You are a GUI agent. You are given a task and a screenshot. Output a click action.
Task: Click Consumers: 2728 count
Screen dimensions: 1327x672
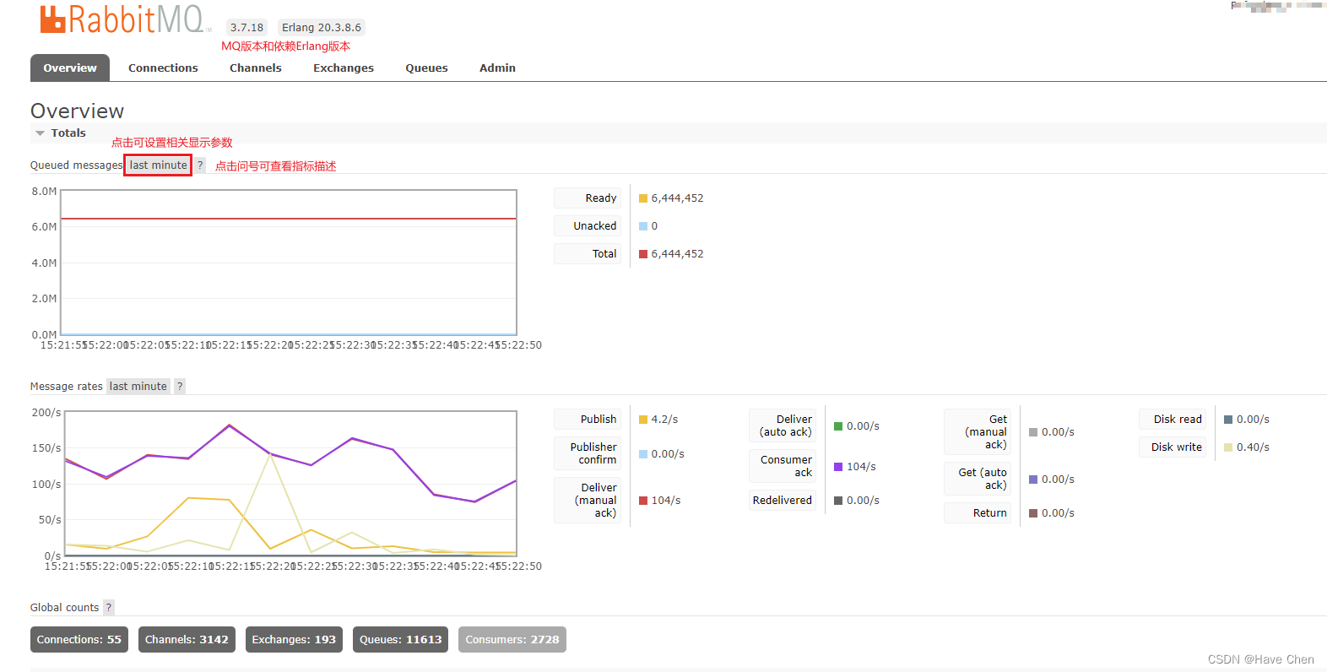512,639
